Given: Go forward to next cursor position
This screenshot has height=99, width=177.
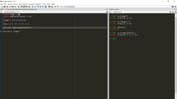Looking at the screenshot, I should pyautogui.click(x=64, y=7).
